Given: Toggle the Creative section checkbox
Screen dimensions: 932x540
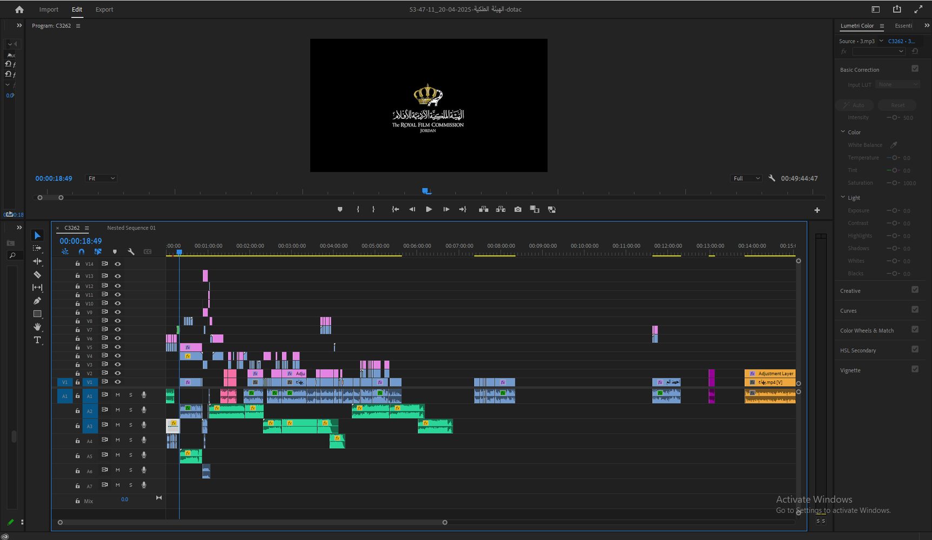Looking at the screenshot, I should (915, 289).
